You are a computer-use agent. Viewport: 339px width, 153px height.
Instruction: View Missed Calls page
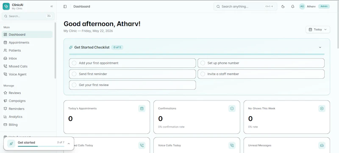pyautogui.click(x=27, y=67)
